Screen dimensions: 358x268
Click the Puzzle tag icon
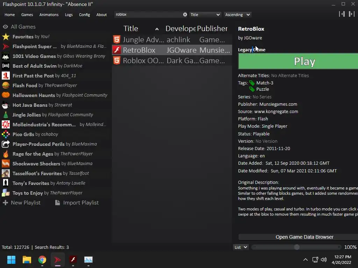[252, 89]
